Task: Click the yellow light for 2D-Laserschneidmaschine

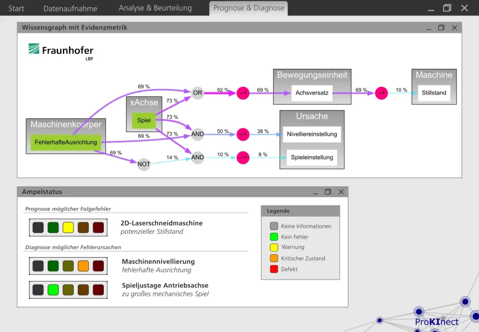Action: (x=68, y=228)
